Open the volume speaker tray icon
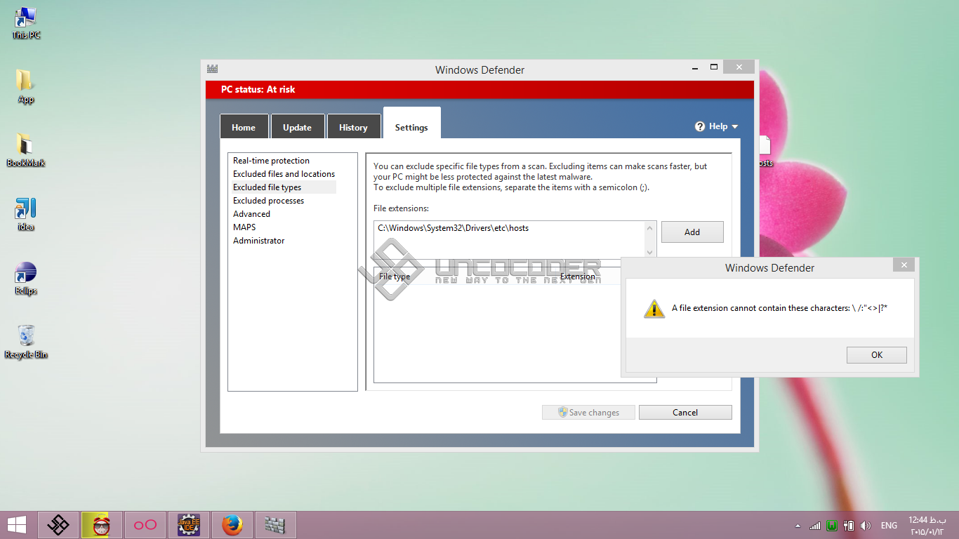The image size is (959, 539). coord(866,526)
